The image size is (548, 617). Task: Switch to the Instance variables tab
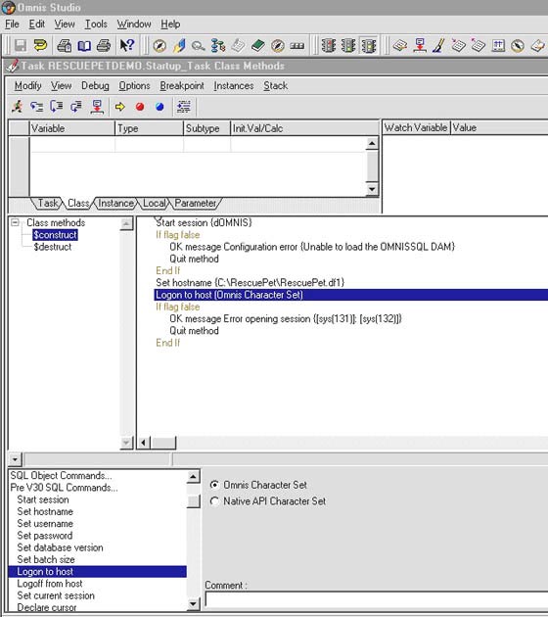(116, 203)
